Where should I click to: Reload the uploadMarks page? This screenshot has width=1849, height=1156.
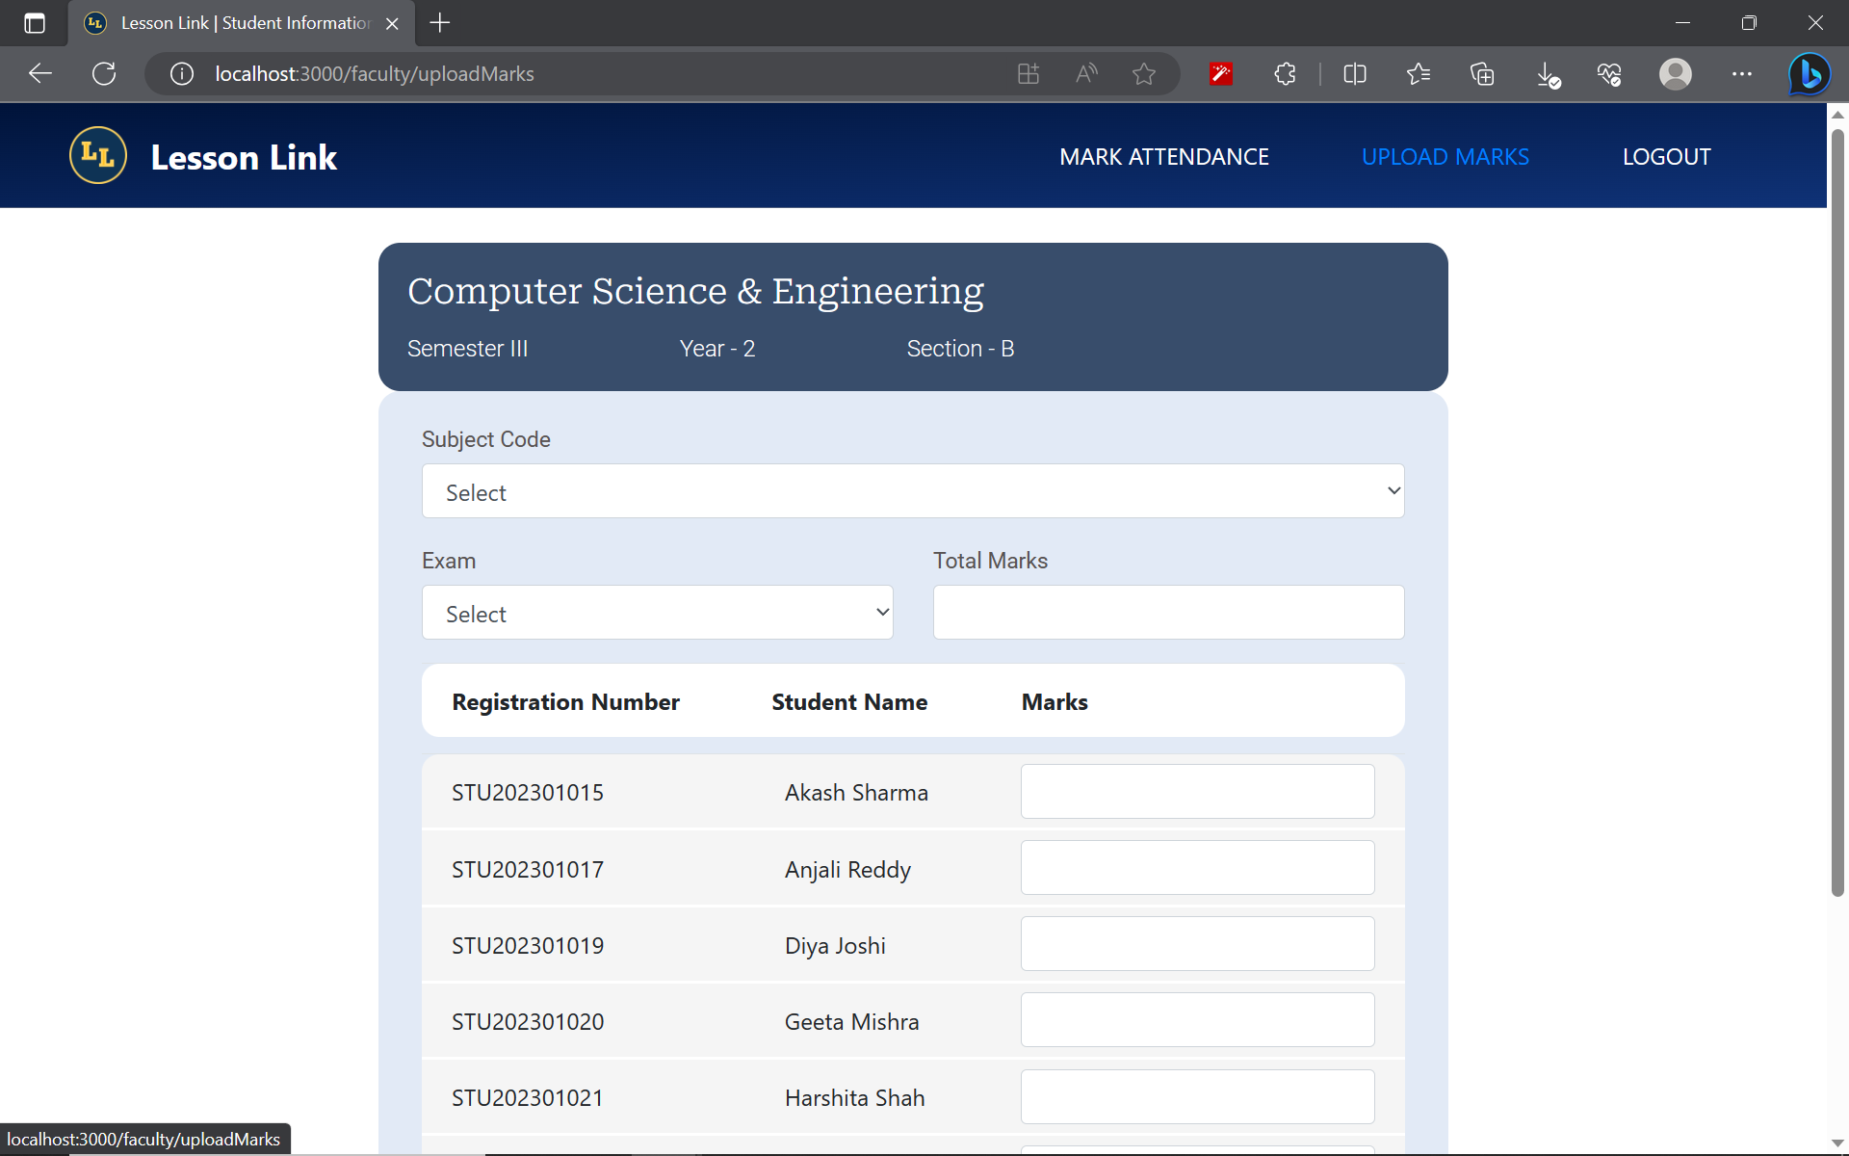103,73
